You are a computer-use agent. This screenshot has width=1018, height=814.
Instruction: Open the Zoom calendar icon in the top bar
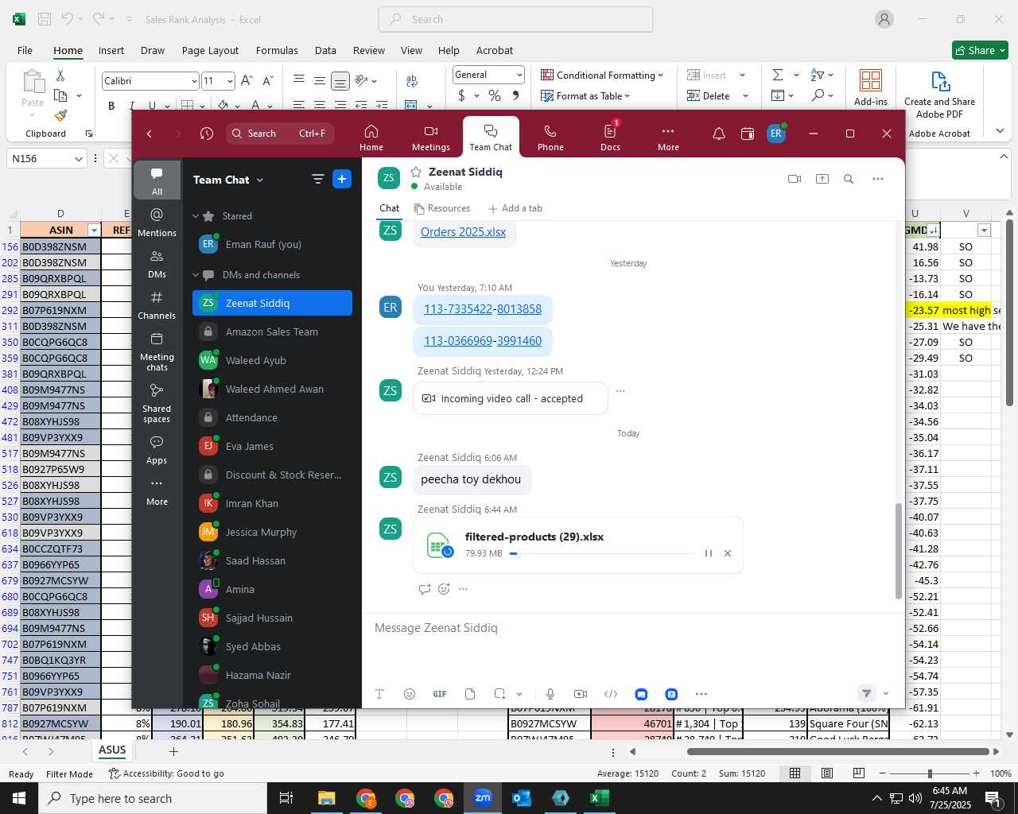point(747,134)
